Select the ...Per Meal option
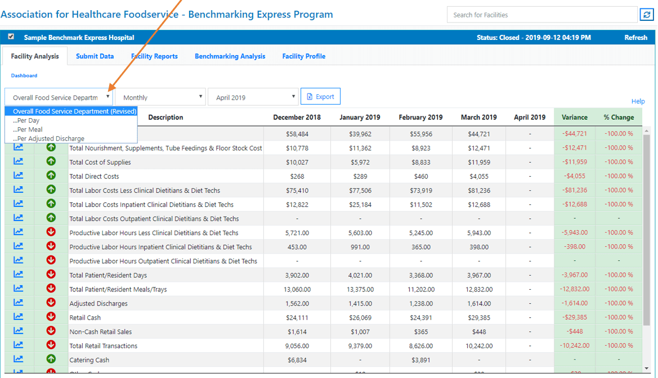Viewport: 658px width, 378px height. click(x=29, y=129)
